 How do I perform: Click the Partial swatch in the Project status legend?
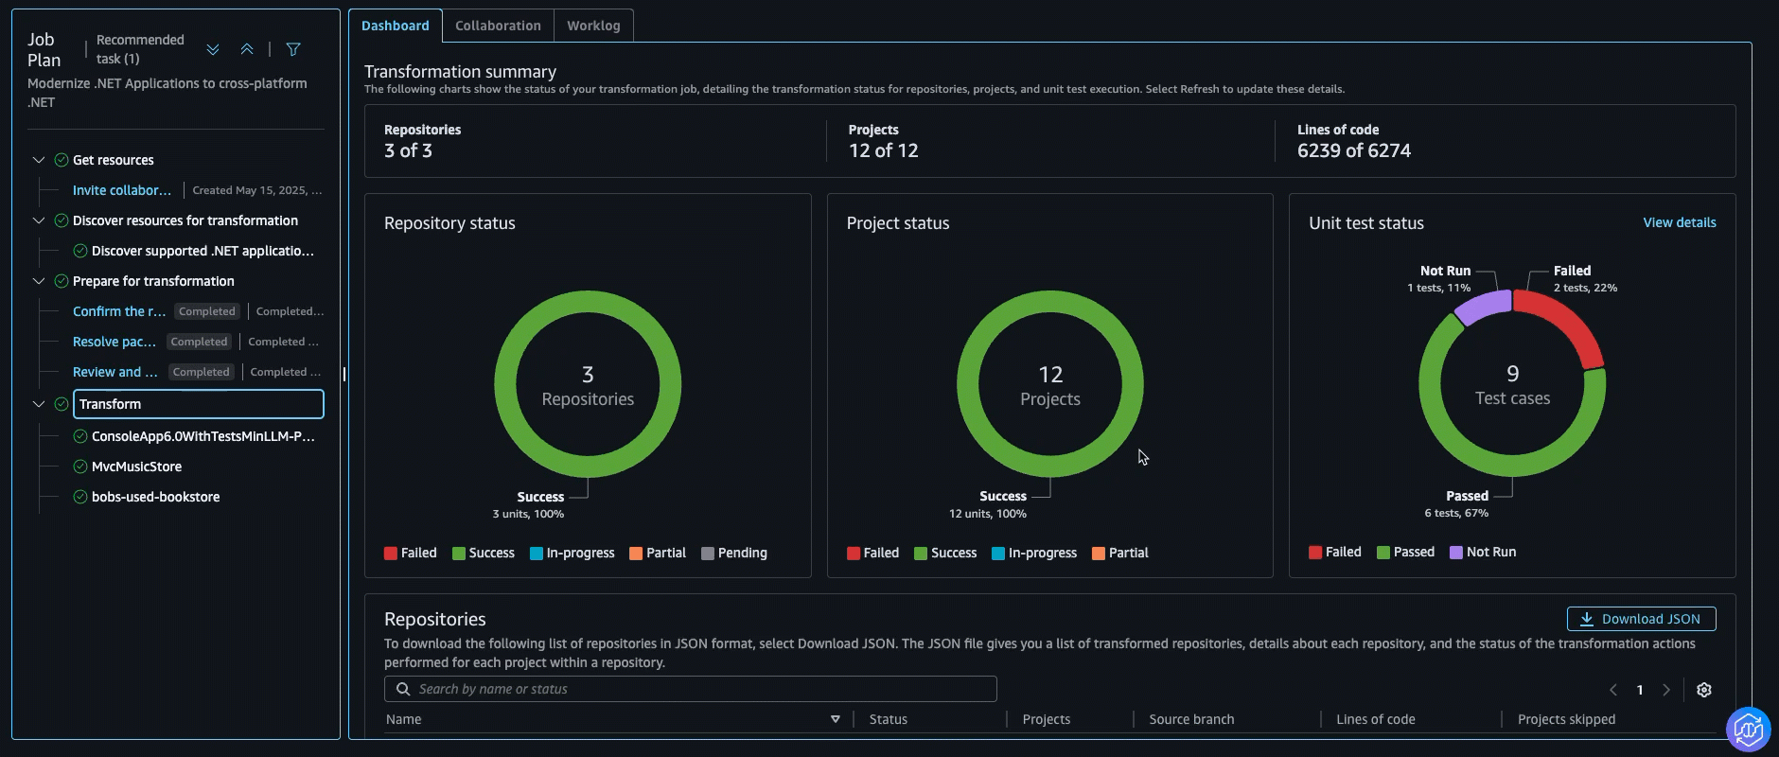[x=1099, y=554]
